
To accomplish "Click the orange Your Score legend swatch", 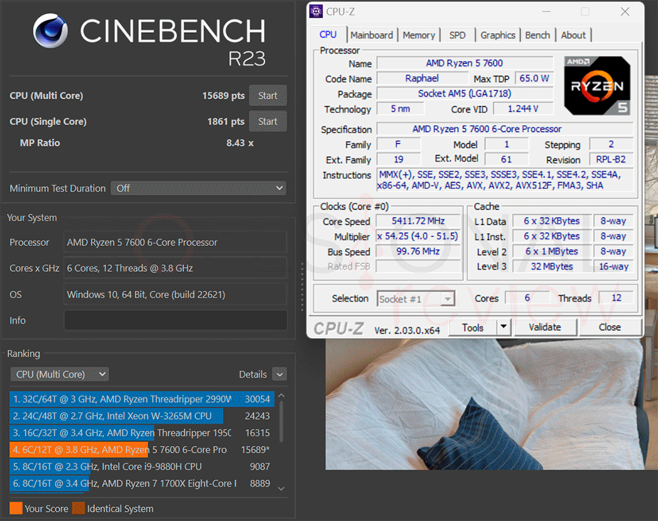I will tap(16, 509).
